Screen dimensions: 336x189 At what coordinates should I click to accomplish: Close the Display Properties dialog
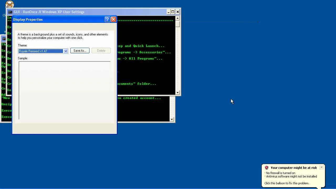pyautogui.click(x=113, y=19)
